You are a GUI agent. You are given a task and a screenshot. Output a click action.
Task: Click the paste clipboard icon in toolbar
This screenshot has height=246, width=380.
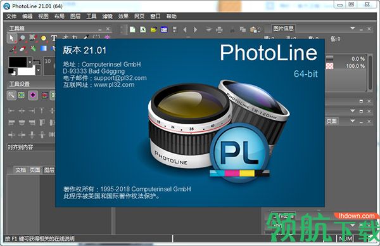(x=253, y=30)
